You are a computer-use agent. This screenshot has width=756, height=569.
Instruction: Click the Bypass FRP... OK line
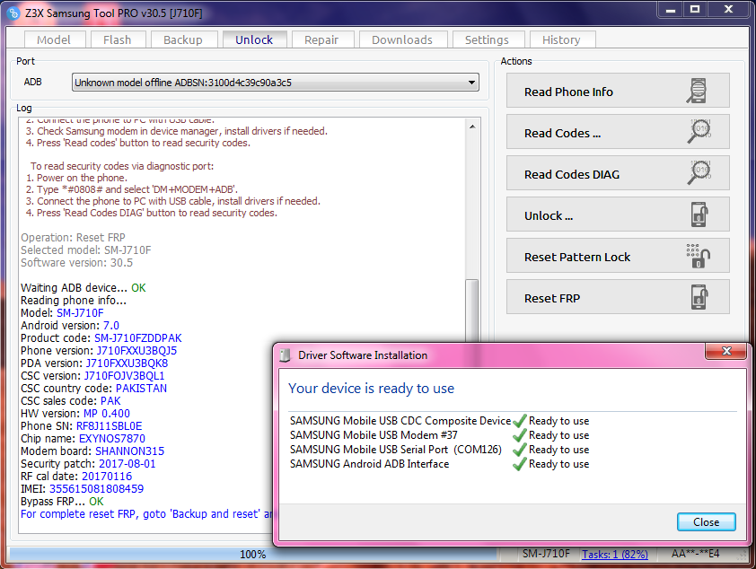(62, 502)
